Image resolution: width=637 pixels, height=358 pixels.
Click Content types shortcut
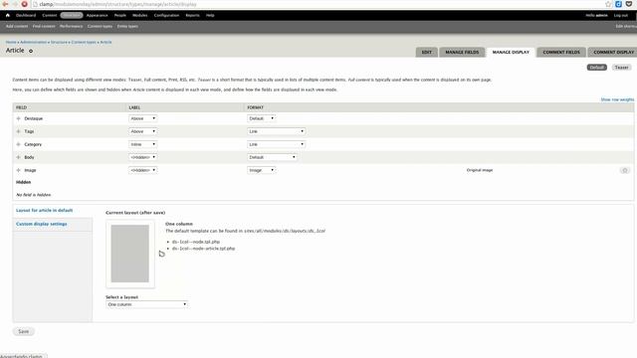[x=100, y=26]
